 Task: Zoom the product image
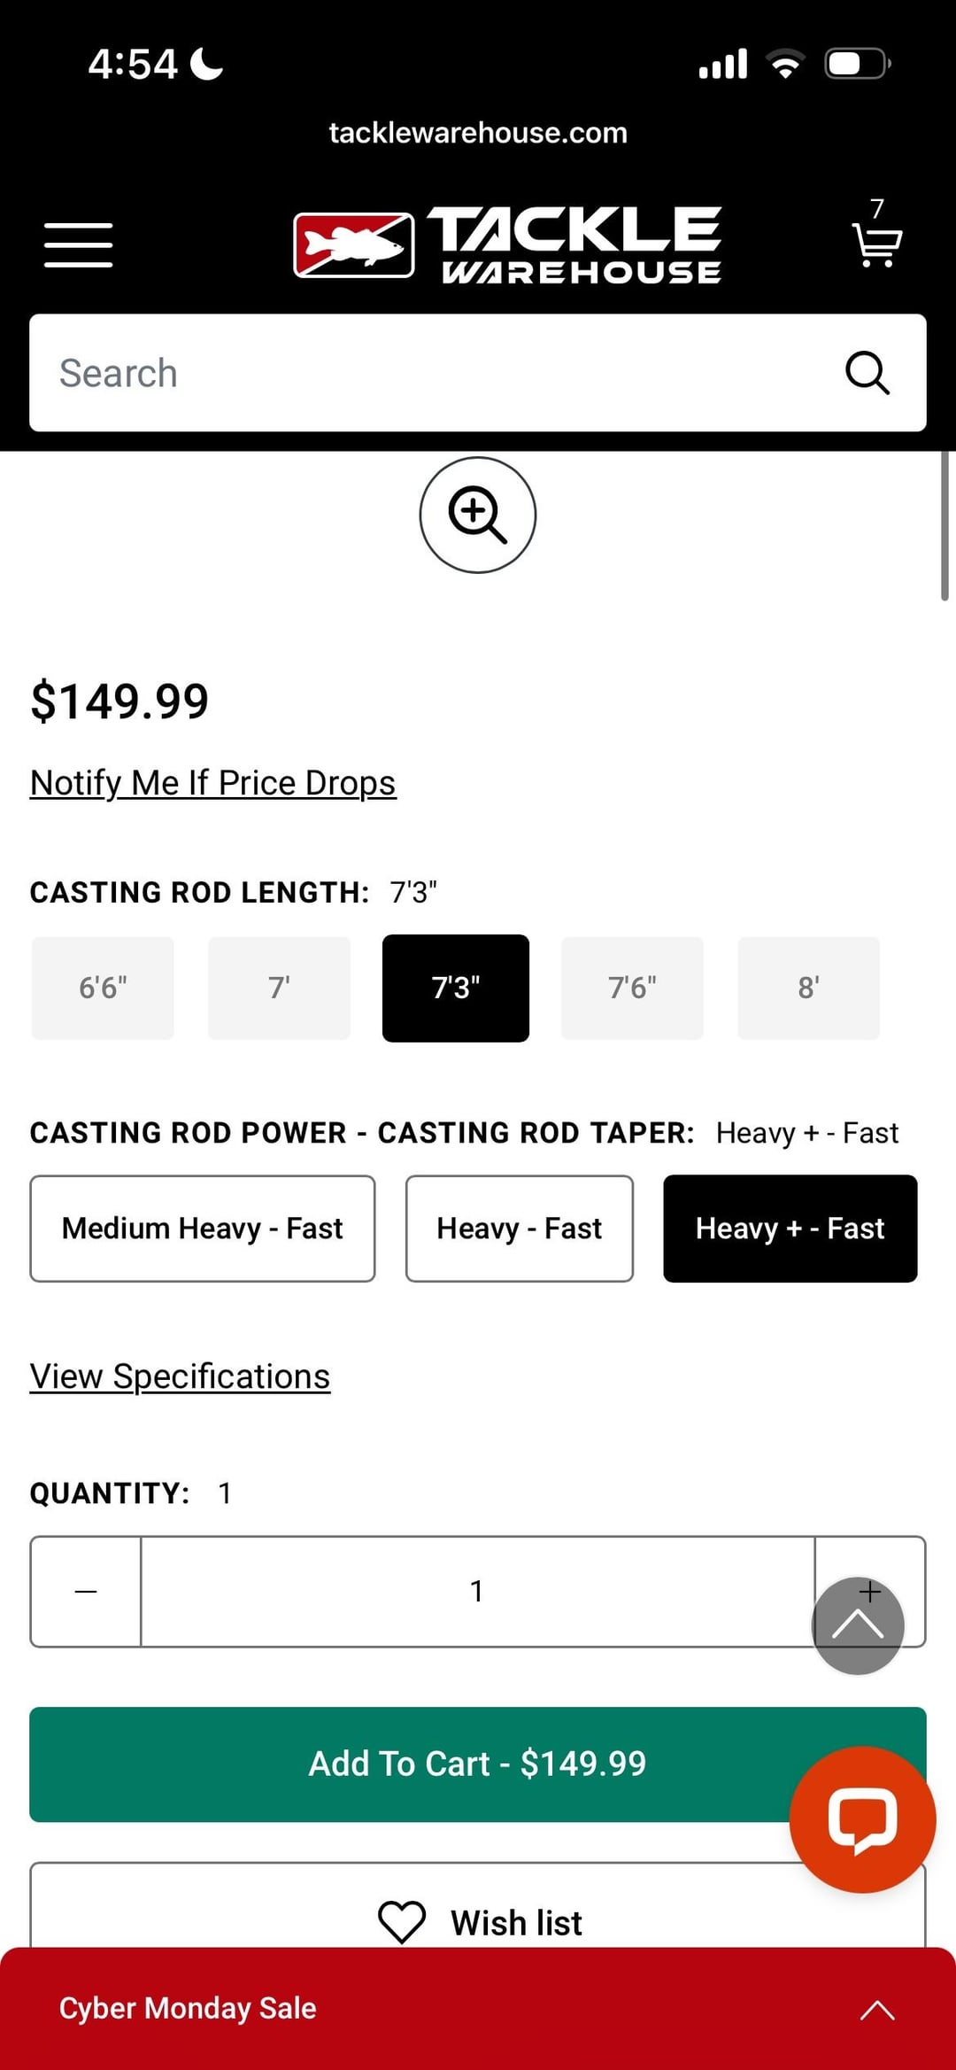(x=477, y=515)
